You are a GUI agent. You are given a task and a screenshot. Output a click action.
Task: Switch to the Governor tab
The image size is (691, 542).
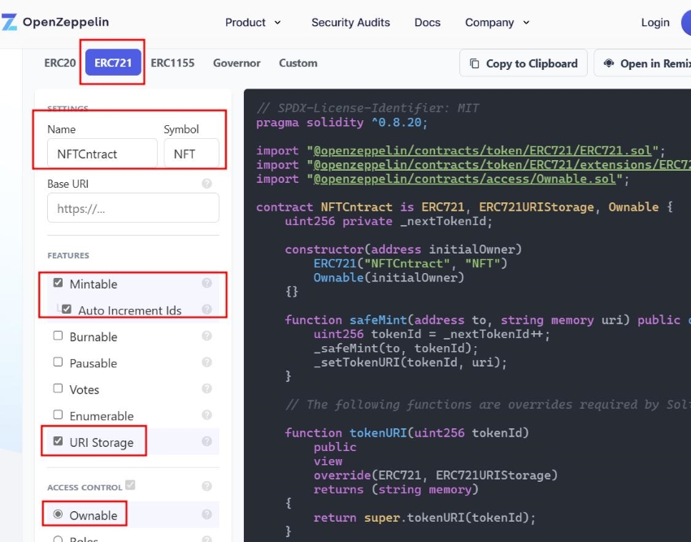pos(237,63)
